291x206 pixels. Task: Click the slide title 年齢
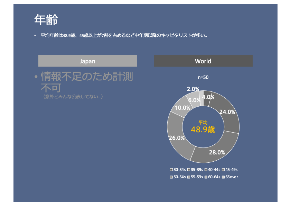(x=46, y=20)
